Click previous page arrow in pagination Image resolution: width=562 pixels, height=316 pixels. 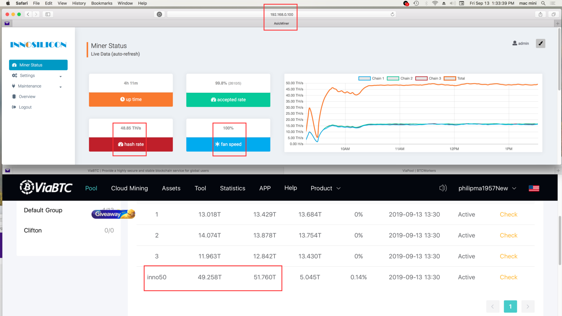tap(493, 307)
